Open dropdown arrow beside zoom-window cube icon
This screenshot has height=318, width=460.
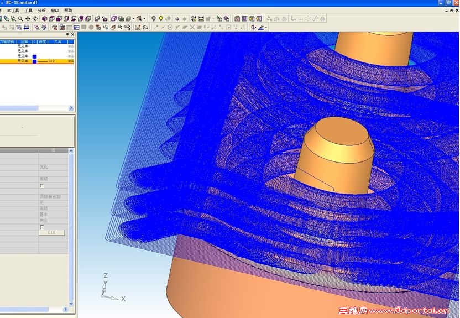coord(144,19)
